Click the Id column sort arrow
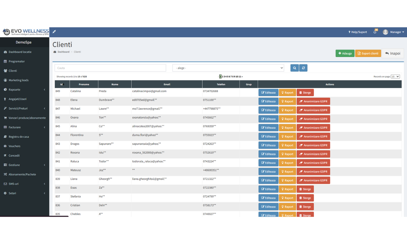This screenshot has height=244, width=407. (64, 85)
